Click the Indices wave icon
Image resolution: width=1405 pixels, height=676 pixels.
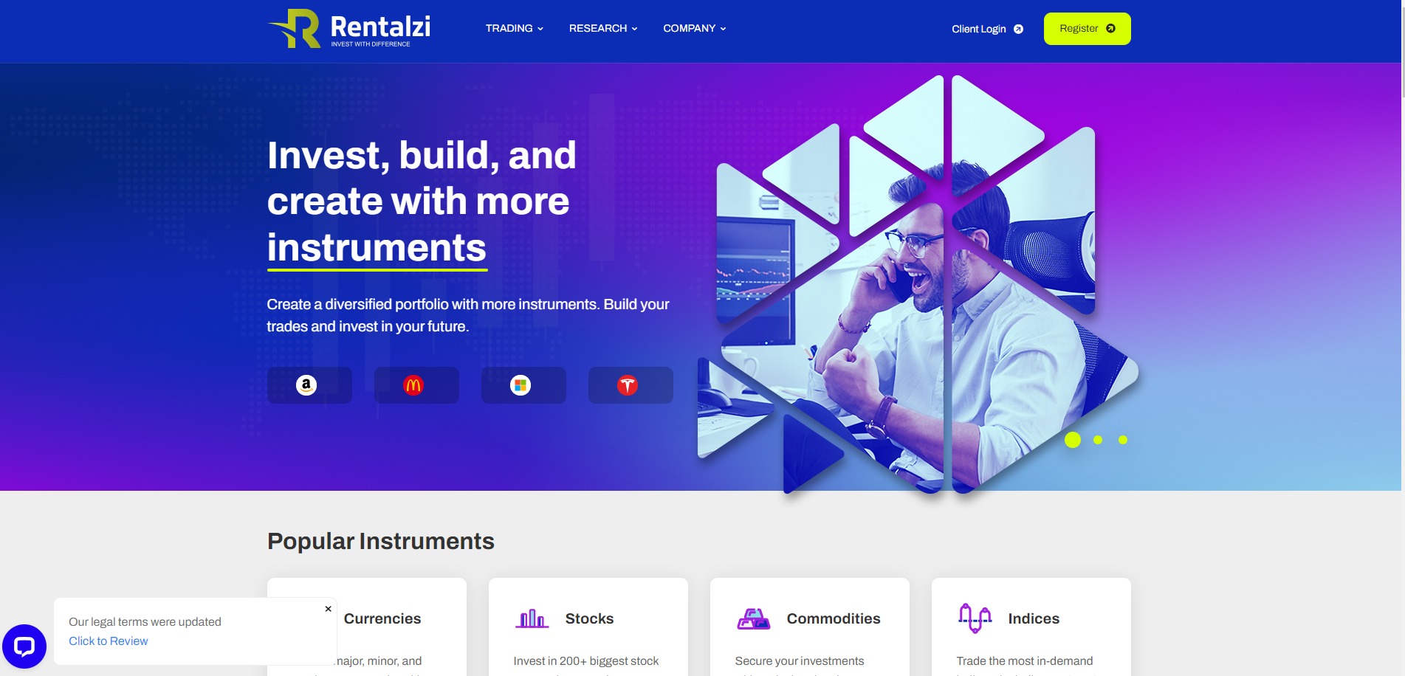[975, 618]
